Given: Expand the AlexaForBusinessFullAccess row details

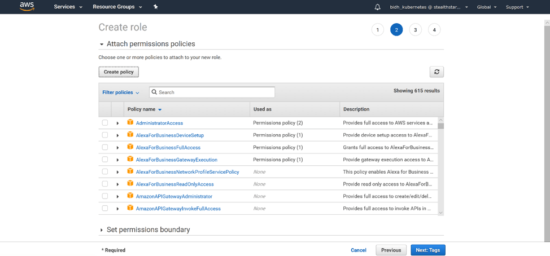Looking at the screenshot, I should (x=117, y=148).
